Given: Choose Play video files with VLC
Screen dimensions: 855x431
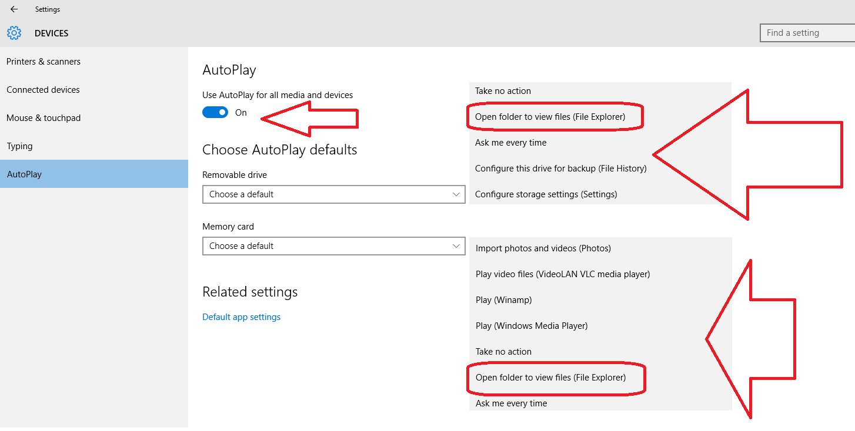Looking at the screenshot, I should pos(562,274).
